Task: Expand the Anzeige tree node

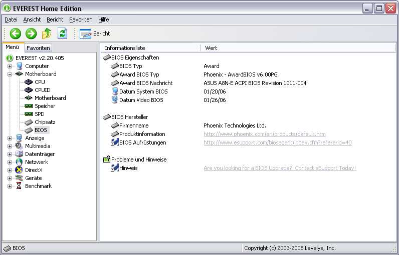Action: (x=10, y=138)
